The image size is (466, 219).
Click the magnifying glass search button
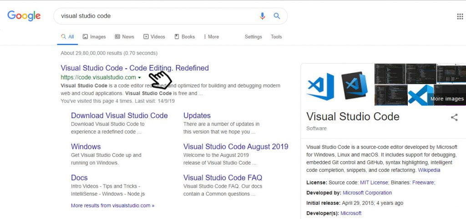pyautogui.click(x=277, y=16)
